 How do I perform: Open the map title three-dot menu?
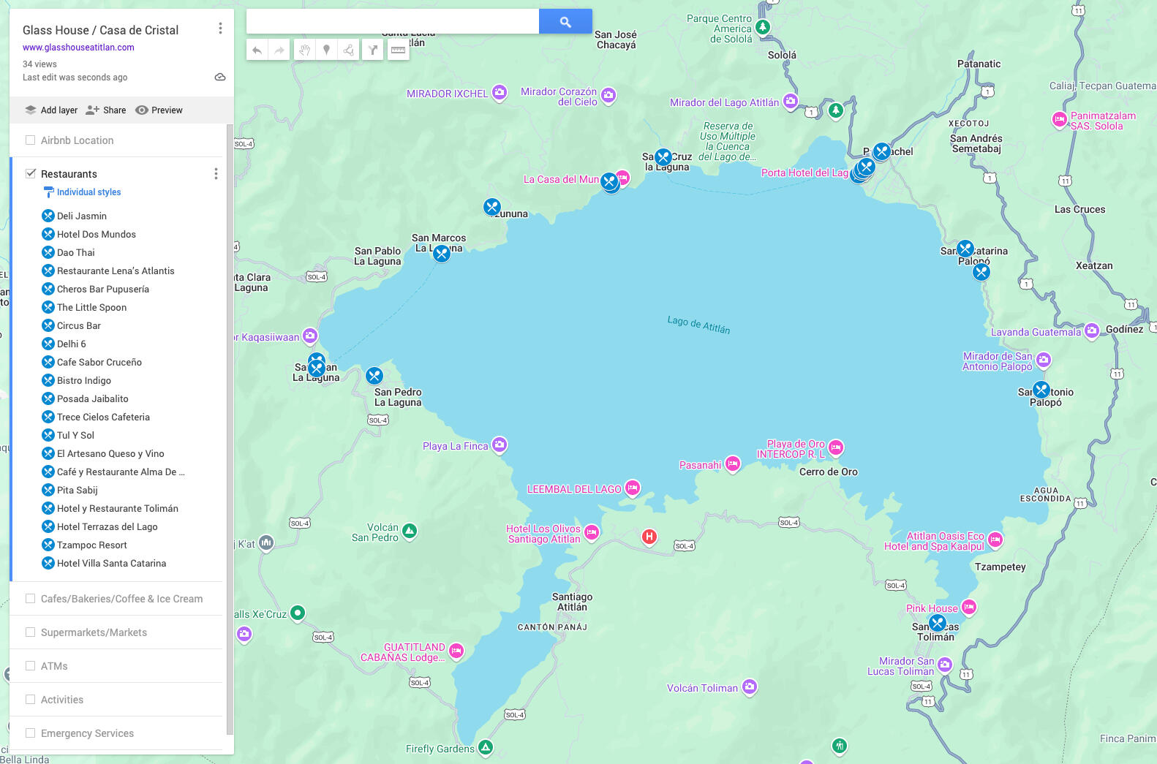click(220, 29)
